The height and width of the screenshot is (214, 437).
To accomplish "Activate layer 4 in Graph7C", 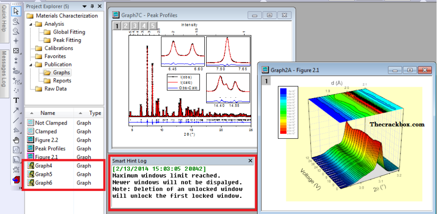I will (x=144, y=26).
